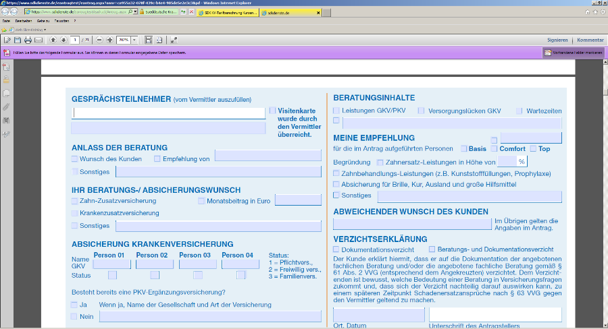Click the sign/edit PDF icon in toolbar

pyautogui.click(x=7, y=40)
